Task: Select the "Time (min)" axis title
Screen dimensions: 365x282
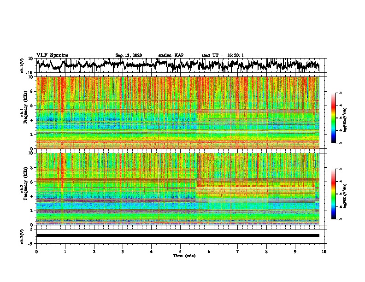Action: 184,256
